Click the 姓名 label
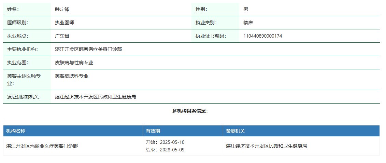 13,9
